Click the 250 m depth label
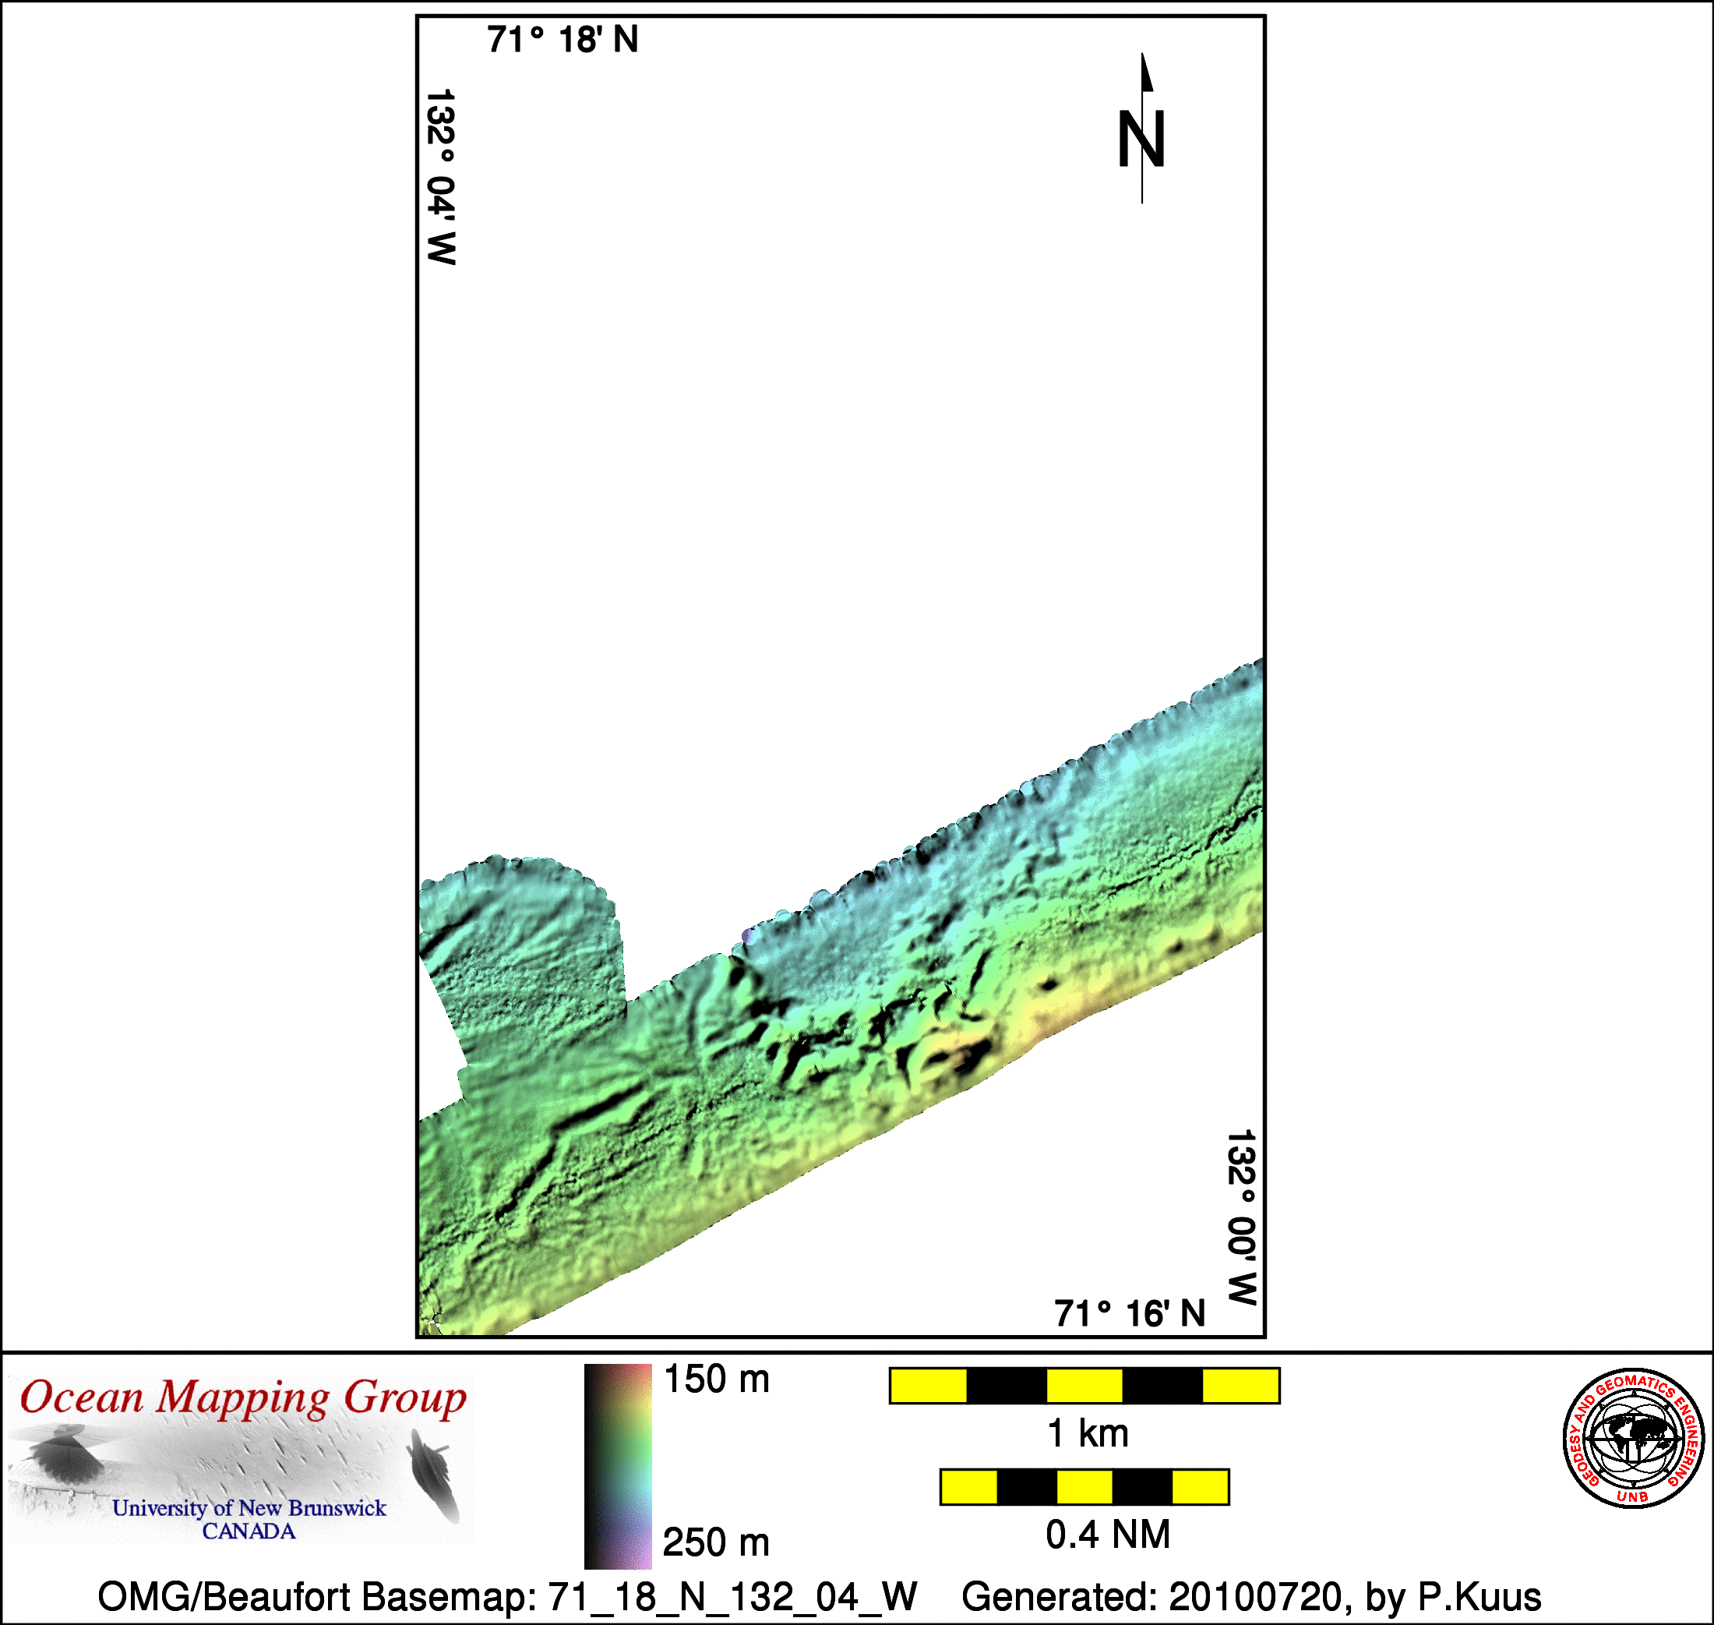Viewport: 1714px width, 1625px height. [716, 1542]
